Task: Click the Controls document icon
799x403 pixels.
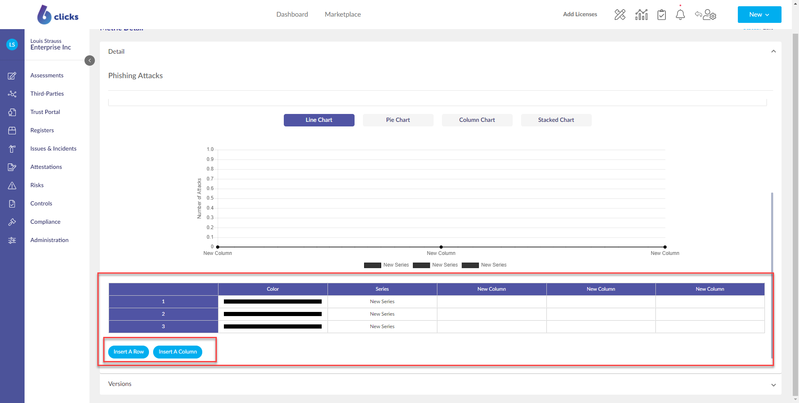Action: [x=12, y=204]
